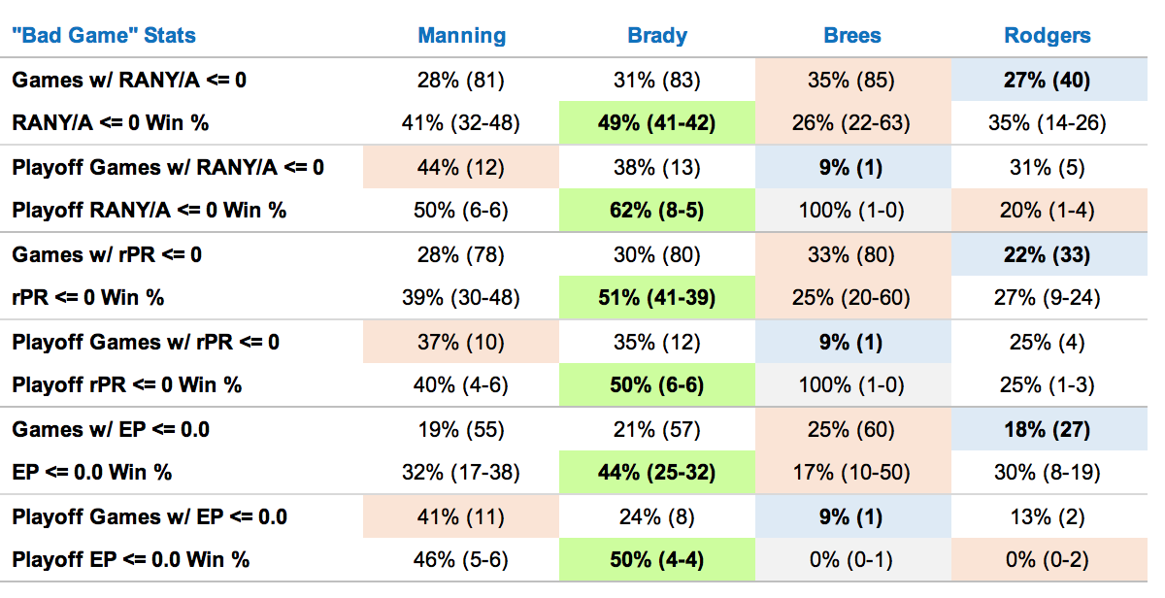Click "Playoff EP <= 0.0 Win %" row label

[131, 559]
